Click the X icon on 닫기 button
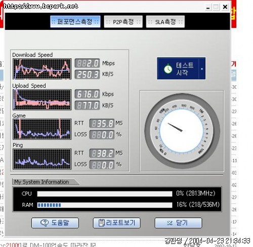The width and height of the screenshot is (253, 247). [x=170, y=223]
